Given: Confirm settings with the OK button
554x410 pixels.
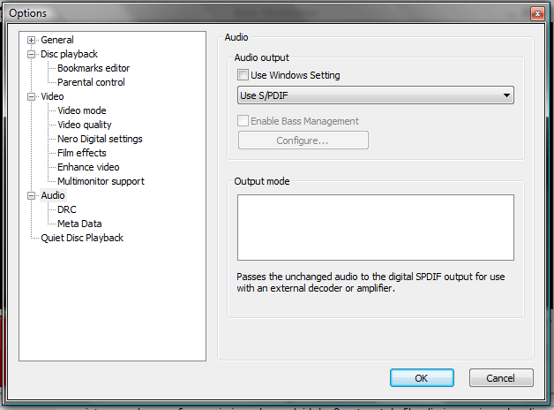Looking at the screenshot, I should [422, 378].
